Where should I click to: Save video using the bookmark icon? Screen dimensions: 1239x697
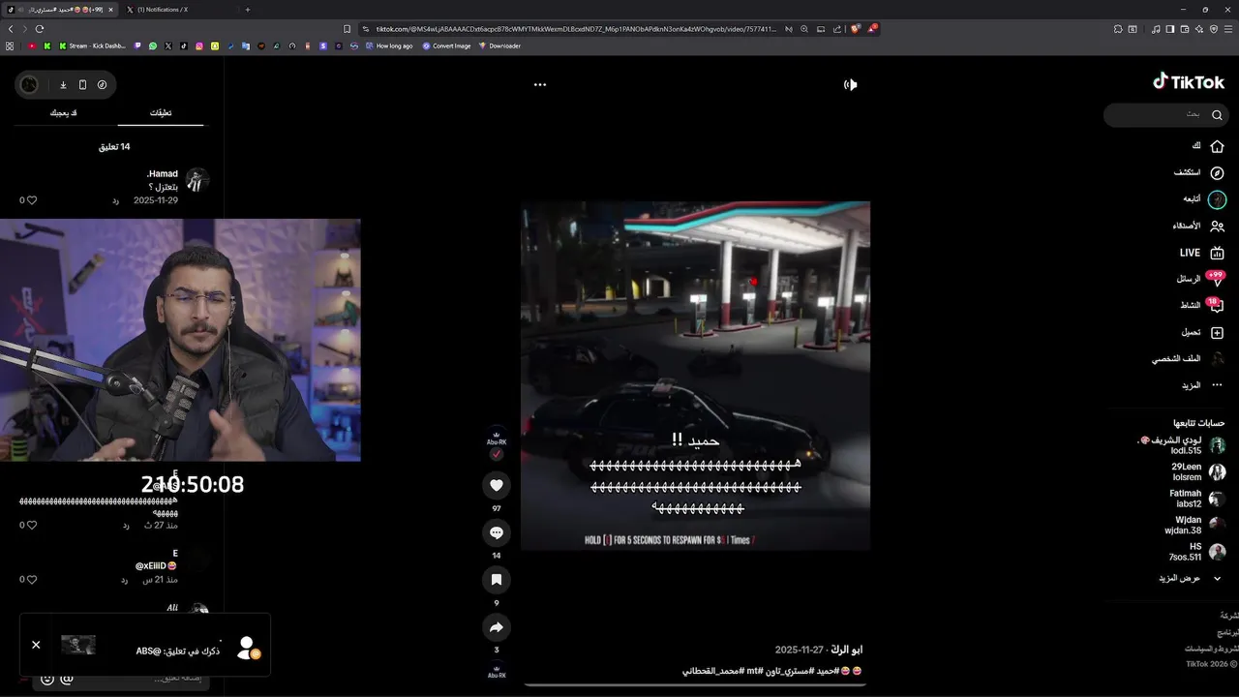[x=497, y=579]
